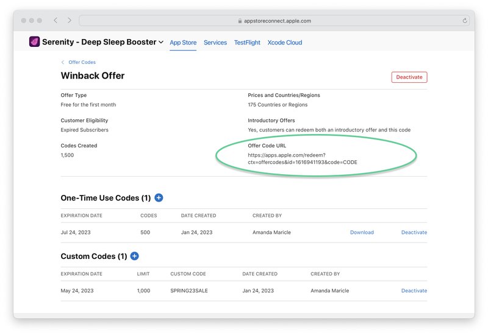Go to the TestFlight tab
This screenshot has height=335, width=488.
click(247, 43)
